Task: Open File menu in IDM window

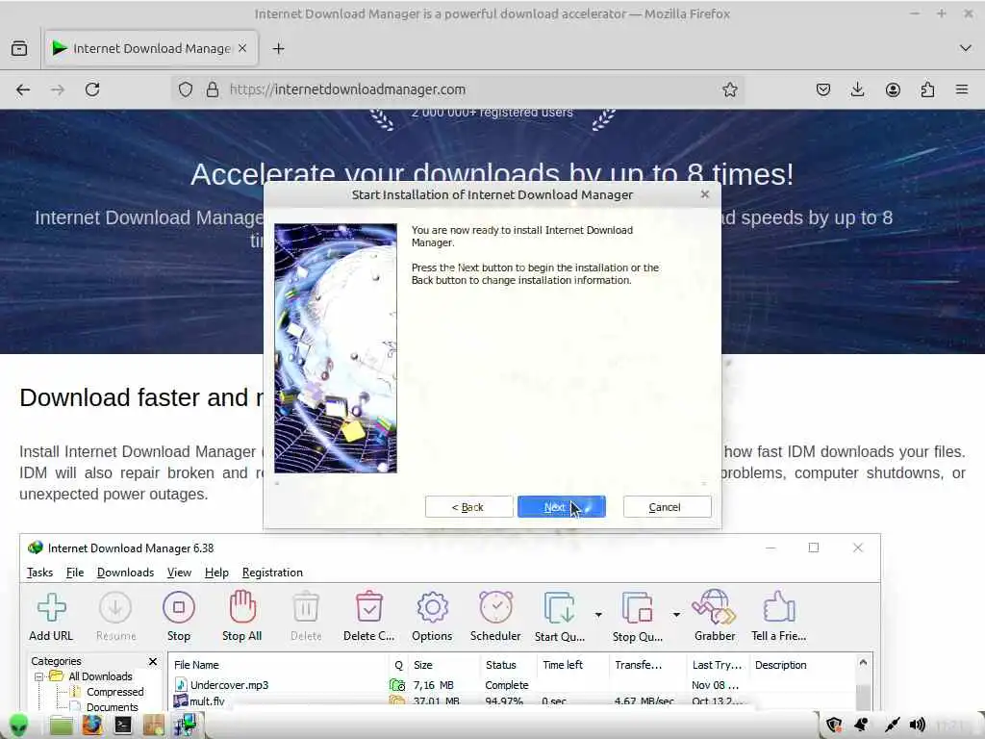Action: pos(75,573)
